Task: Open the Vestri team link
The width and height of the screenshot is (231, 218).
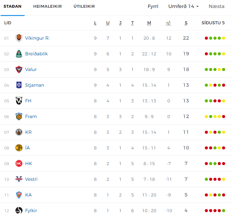Action: (31, 179)
